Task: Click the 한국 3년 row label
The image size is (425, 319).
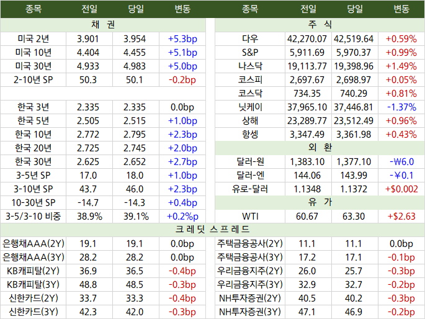Action: pyautogui.click(x=34, y=107)
